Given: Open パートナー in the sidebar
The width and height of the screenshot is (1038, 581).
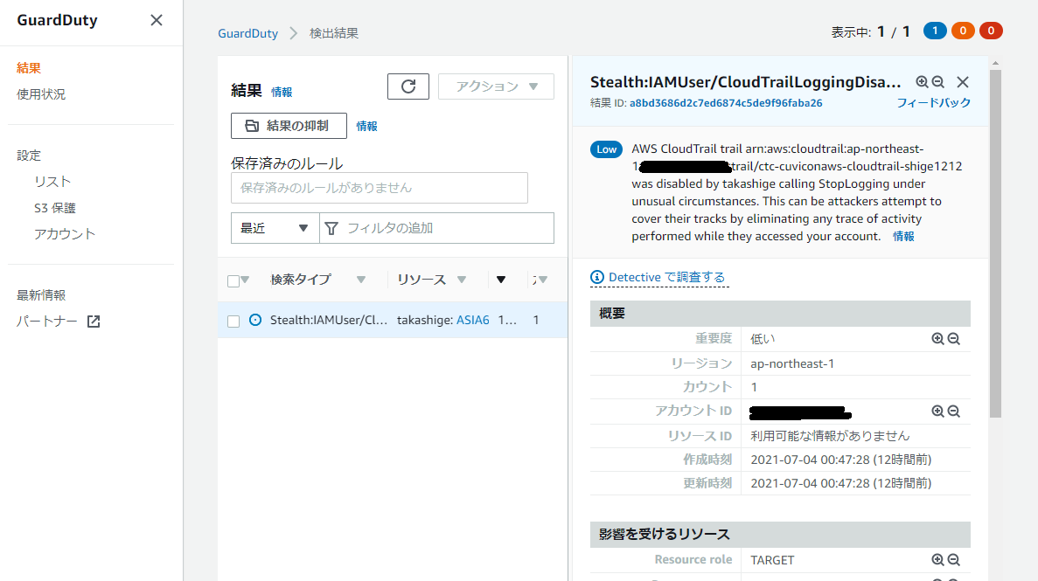Looking at the screenshot, I should 47,322.
